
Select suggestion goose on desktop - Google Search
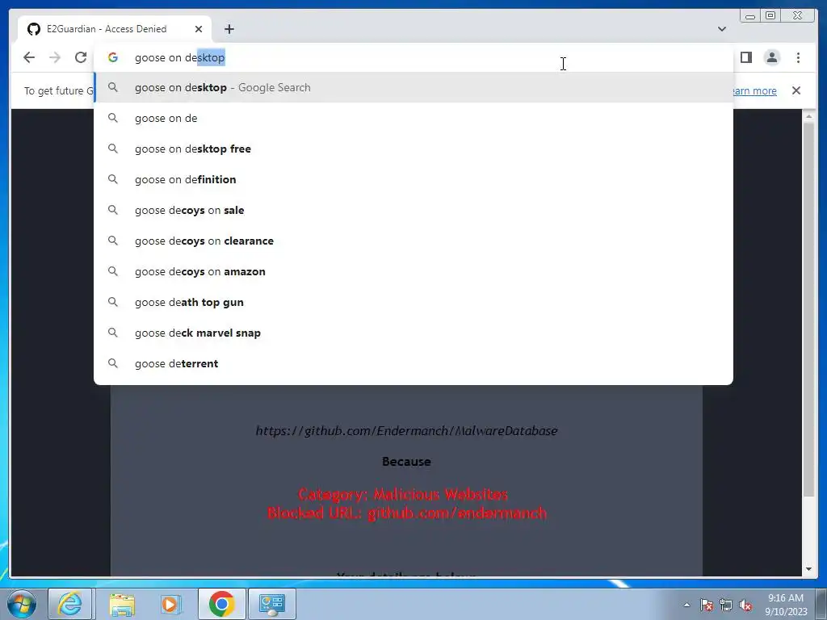[x=413, y=87]
